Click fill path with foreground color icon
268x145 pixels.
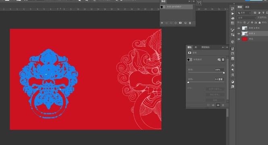162,23
